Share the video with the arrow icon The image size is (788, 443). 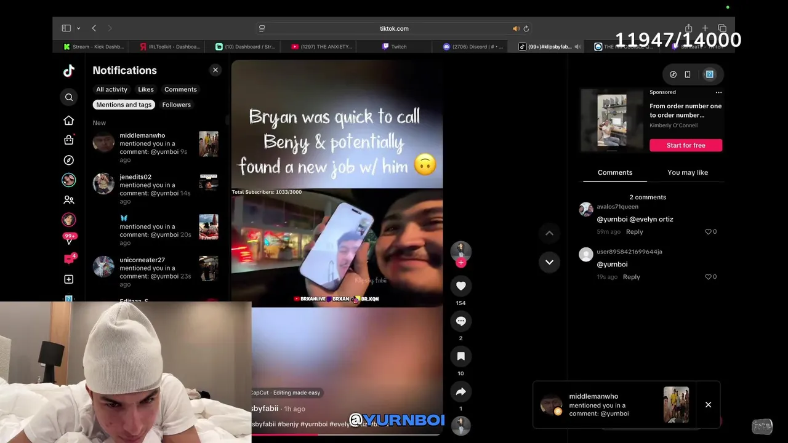[x=460, y=391]
